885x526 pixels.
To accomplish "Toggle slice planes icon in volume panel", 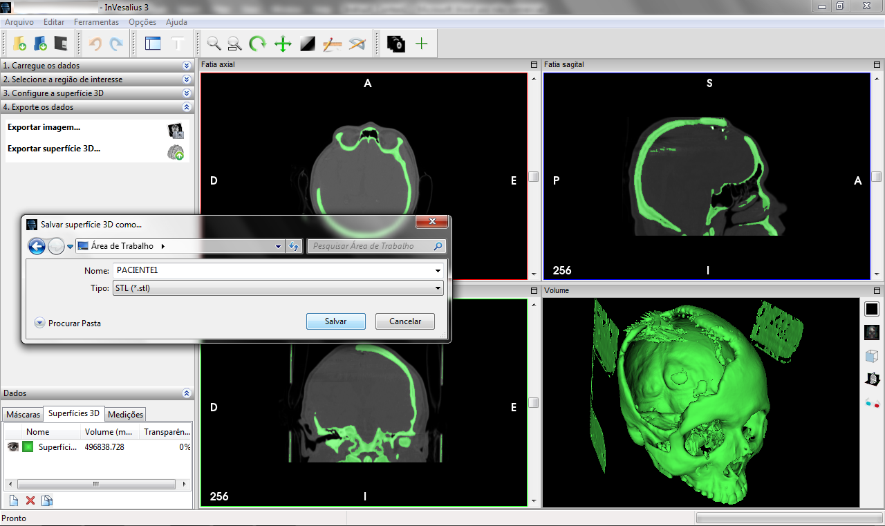I will [872, 379].
